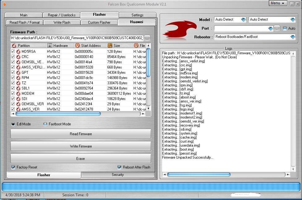Uncheck the MODEM partition checkbox

tap(13, 93)
